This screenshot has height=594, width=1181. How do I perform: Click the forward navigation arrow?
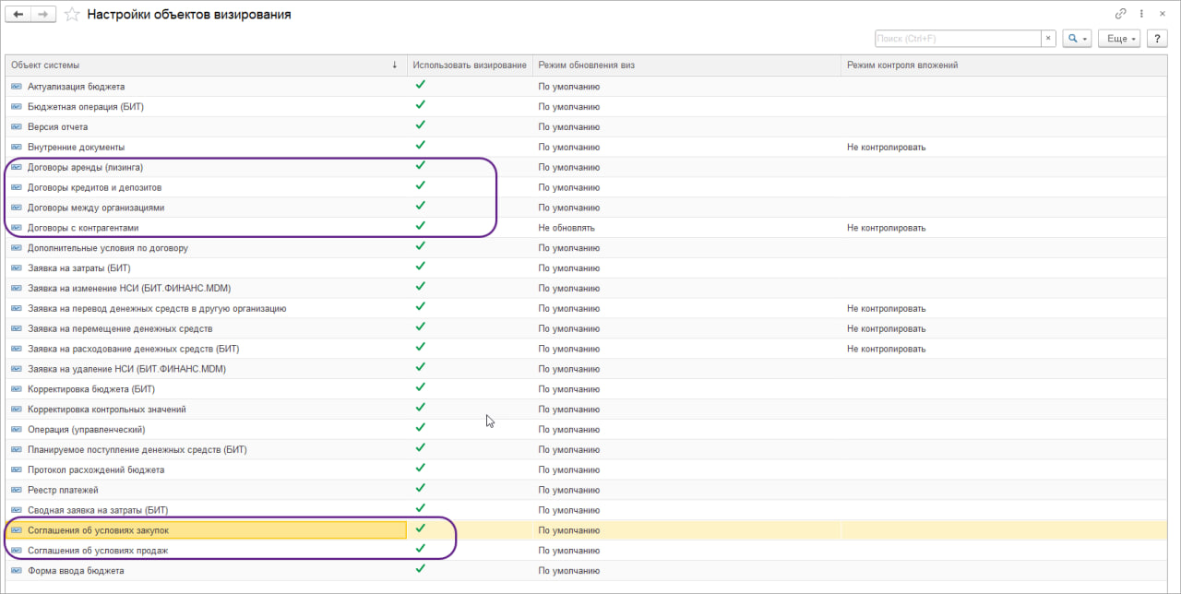point(42,15)
